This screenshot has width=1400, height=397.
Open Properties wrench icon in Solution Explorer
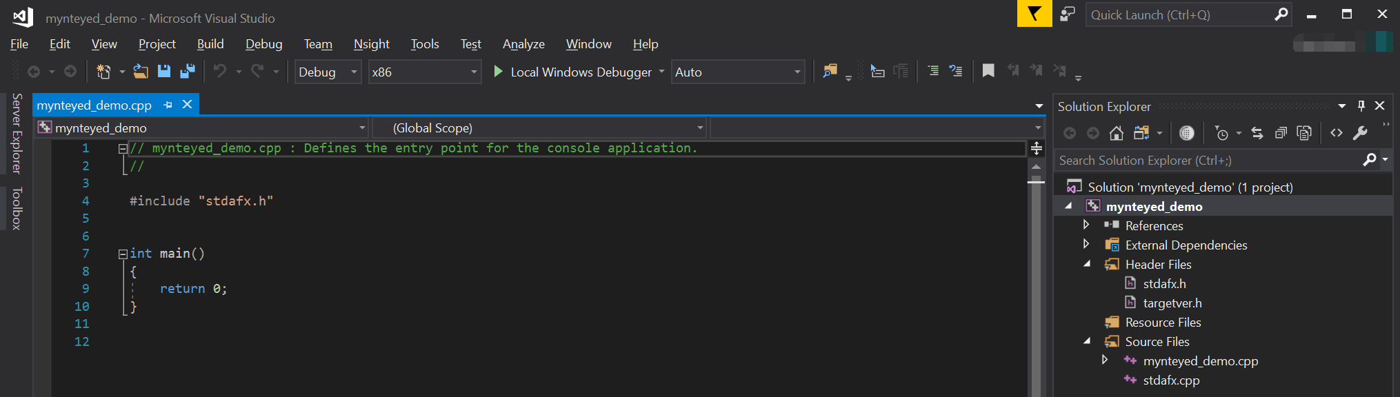pyautogui.click(x=1360, y=133)
